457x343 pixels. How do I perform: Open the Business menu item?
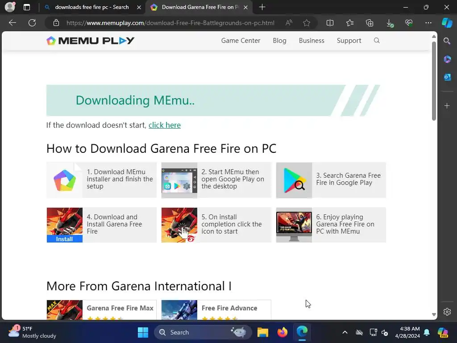point(311,41)
